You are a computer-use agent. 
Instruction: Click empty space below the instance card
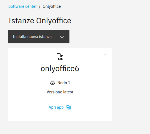pyautogui.click(x=60, y=127)
